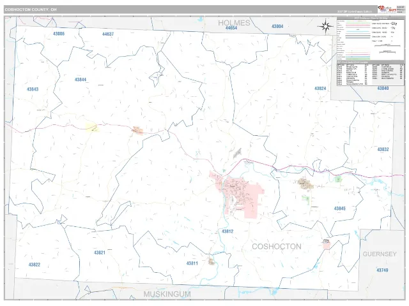Select ZIP code label 43822
Viewport: 409px width, 306px height.
34,265
